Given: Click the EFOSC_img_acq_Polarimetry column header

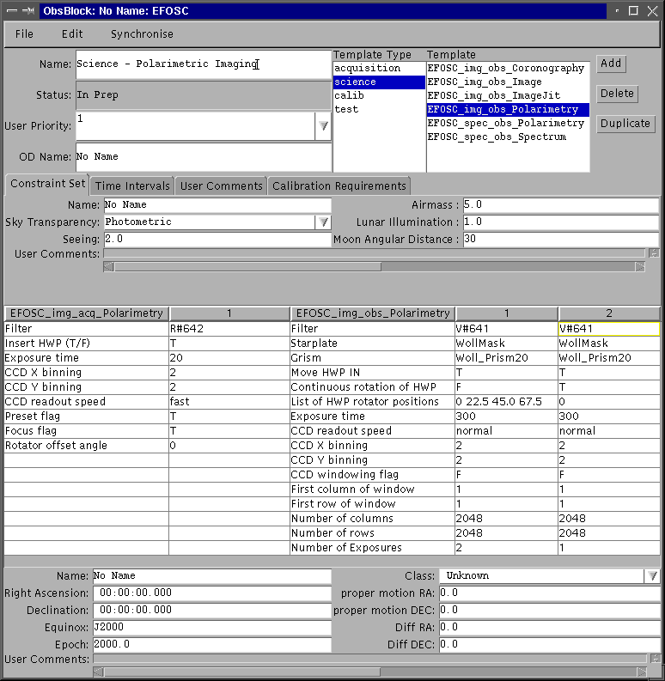Looking at the screenshot, I should click(x=87, y=313).
